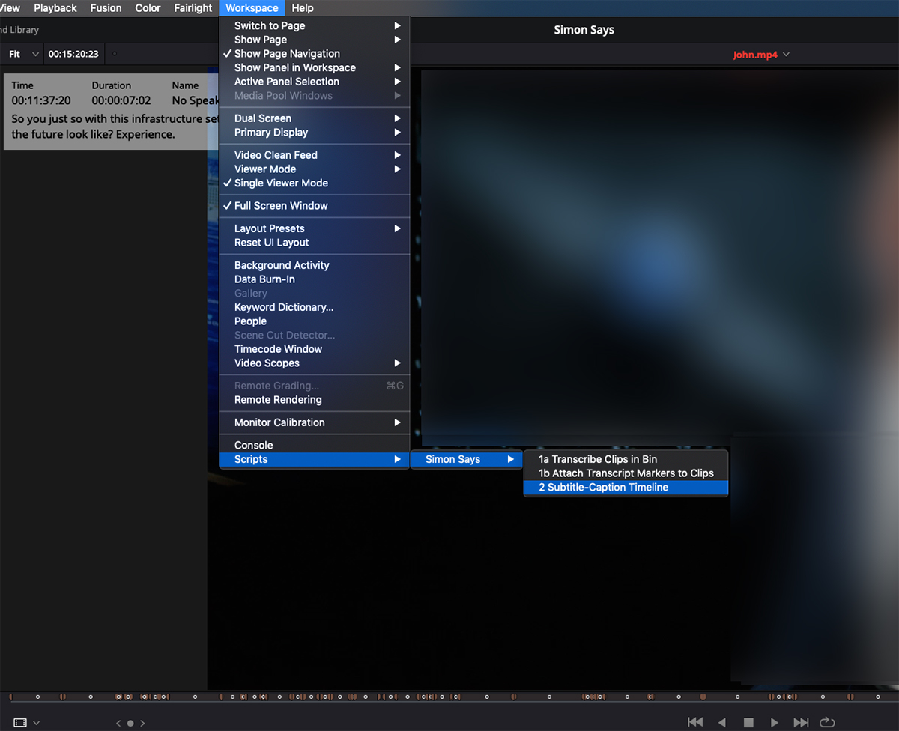This screenshot has width=899, height=731.
Task: Click the 00:15:20:23 timecode field
Action: (x=73, y=54)
